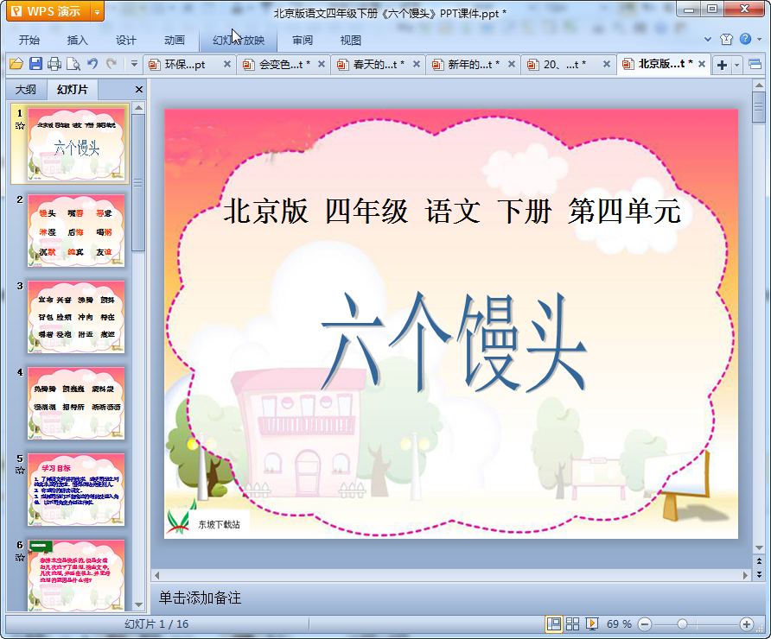The image size is (771, 639).
Task: Select slide 5 thumbnail 学习目标
Action: 76,490
